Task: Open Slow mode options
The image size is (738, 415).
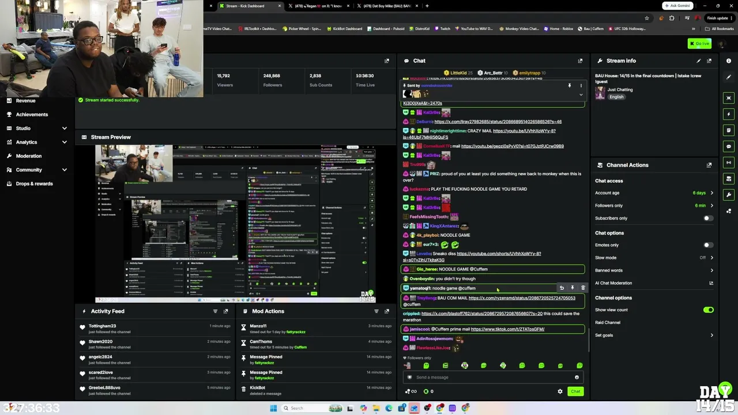Action: (x=654, y=258)
